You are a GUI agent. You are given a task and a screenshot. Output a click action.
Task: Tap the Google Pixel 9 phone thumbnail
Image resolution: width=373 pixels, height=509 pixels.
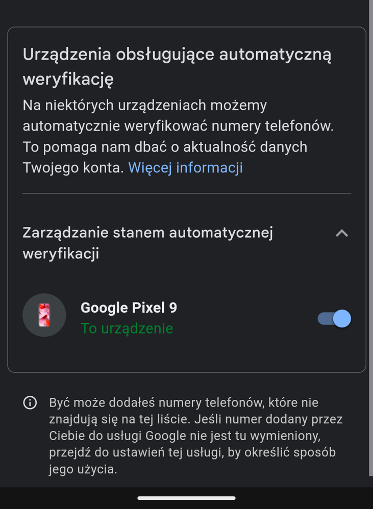click(44, 315)
